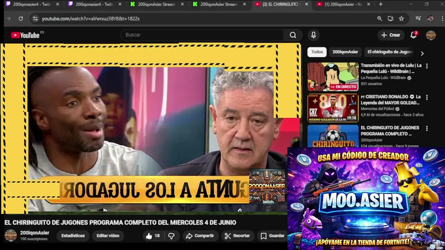Click the zoom magnifier icon in the address bar
Viewport: 445px width, 250px height.
click(x=380, y=19)
